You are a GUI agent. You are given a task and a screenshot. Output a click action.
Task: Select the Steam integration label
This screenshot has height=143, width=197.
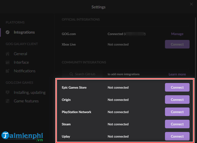click(x=66, y=124)
